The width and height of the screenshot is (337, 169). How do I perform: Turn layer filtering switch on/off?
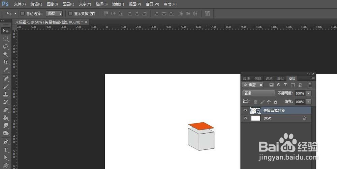310,85
